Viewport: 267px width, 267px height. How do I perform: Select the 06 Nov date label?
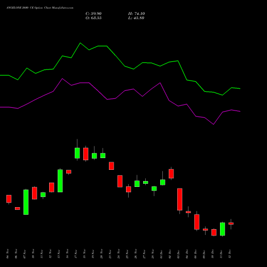(16, 254)
